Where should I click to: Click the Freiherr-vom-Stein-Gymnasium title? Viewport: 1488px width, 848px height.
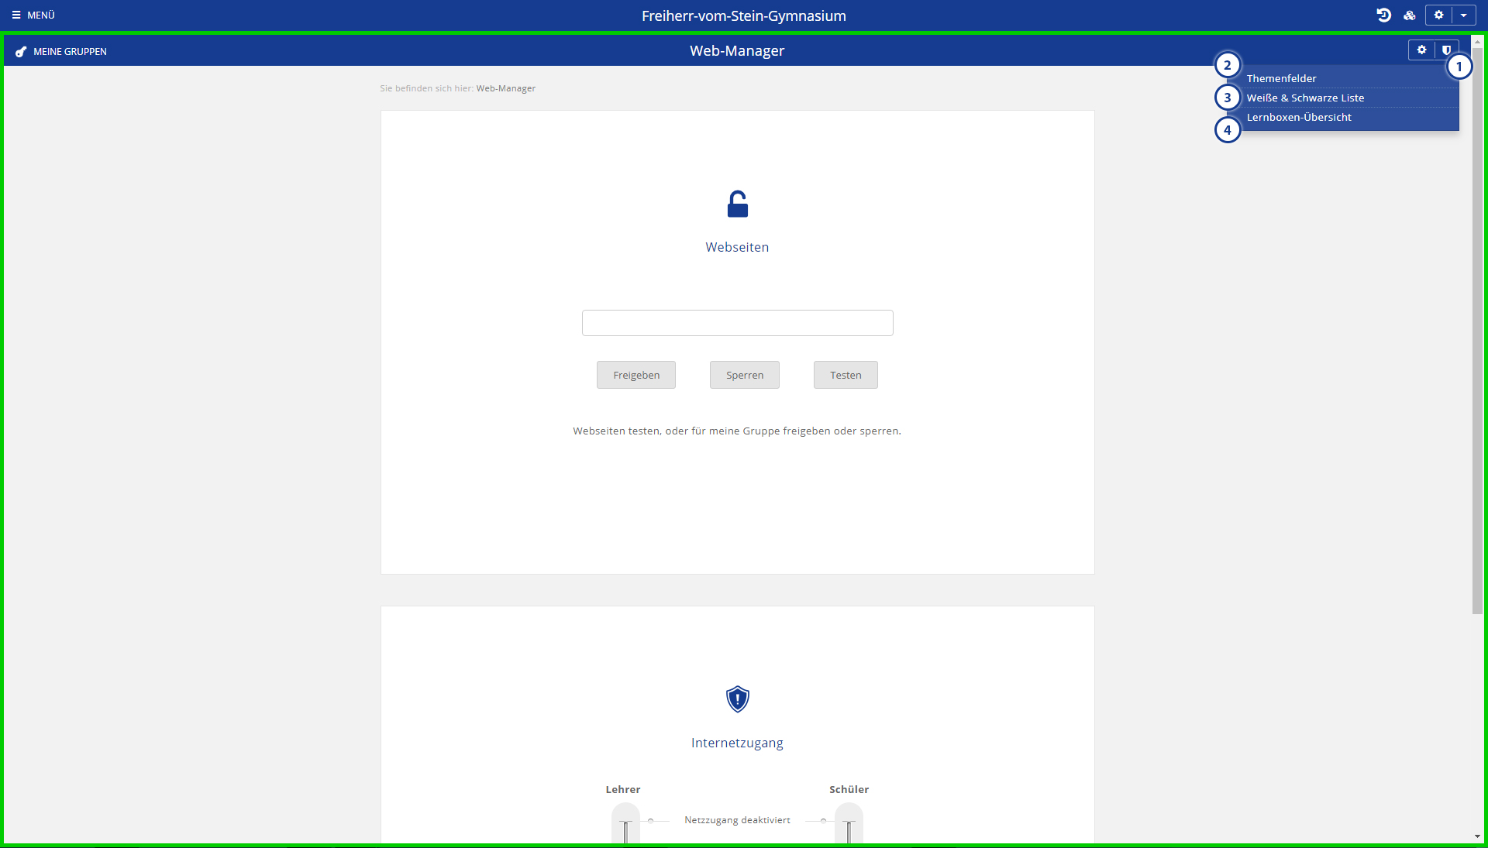point(744,15)
